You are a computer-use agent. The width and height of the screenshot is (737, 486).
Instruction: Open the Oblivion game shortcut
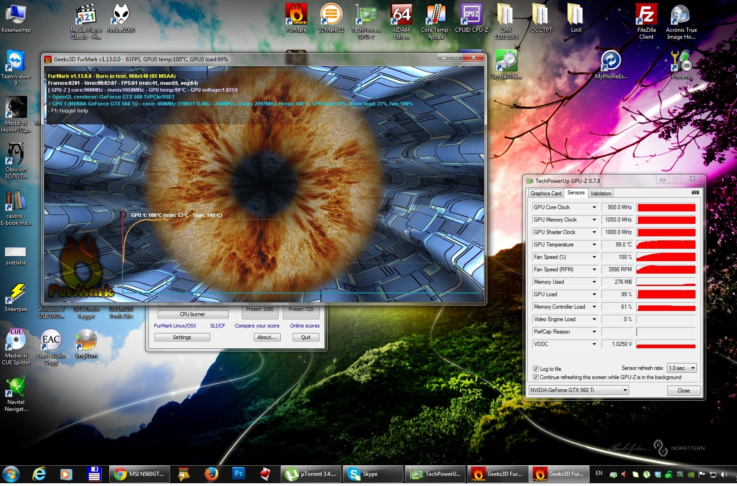[16, 160]
